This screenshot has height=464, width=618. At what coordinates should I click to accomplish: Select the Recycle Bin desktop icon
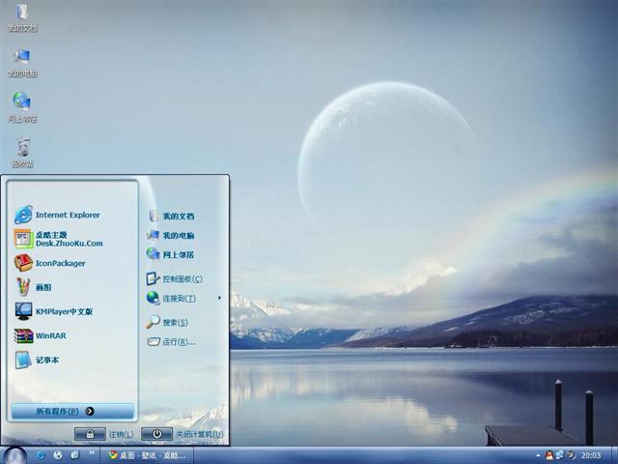point(22,153)
